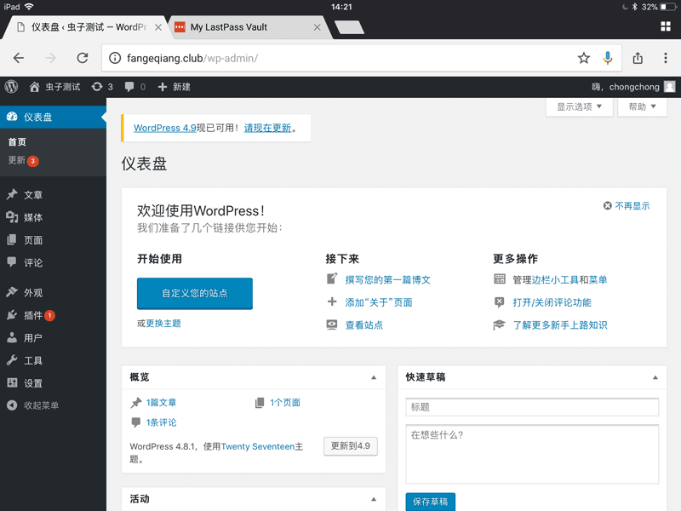Collapse the sidebar with 收起菜单
Image resolution: width=681 pixels, height=511 pixels.
tap(41, 405)
